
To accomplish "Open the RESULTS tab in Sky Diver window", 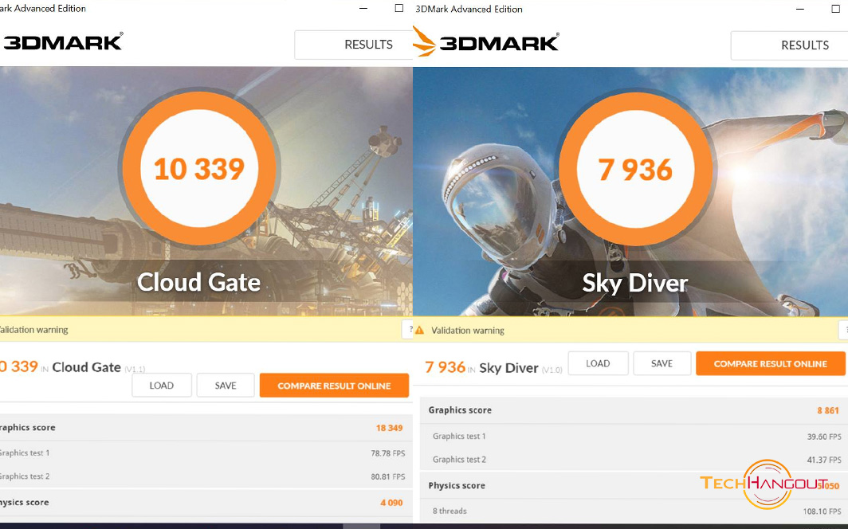I will [790, 45].
